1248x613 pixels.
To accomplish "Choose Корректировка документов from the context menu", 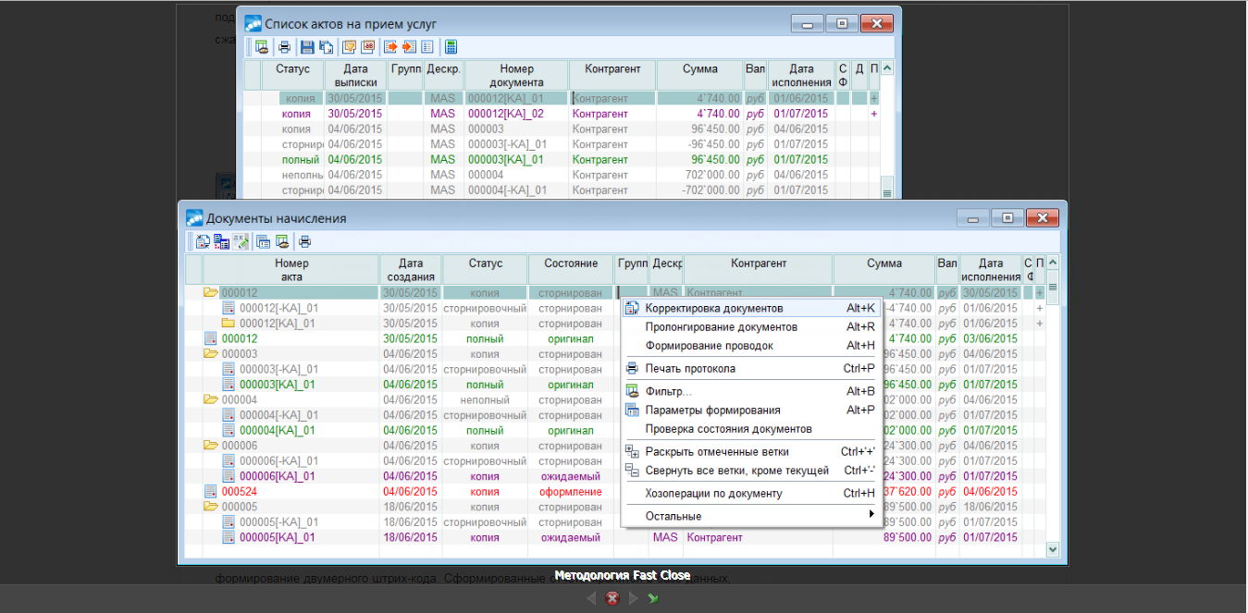I will click(x=713, y=308).
